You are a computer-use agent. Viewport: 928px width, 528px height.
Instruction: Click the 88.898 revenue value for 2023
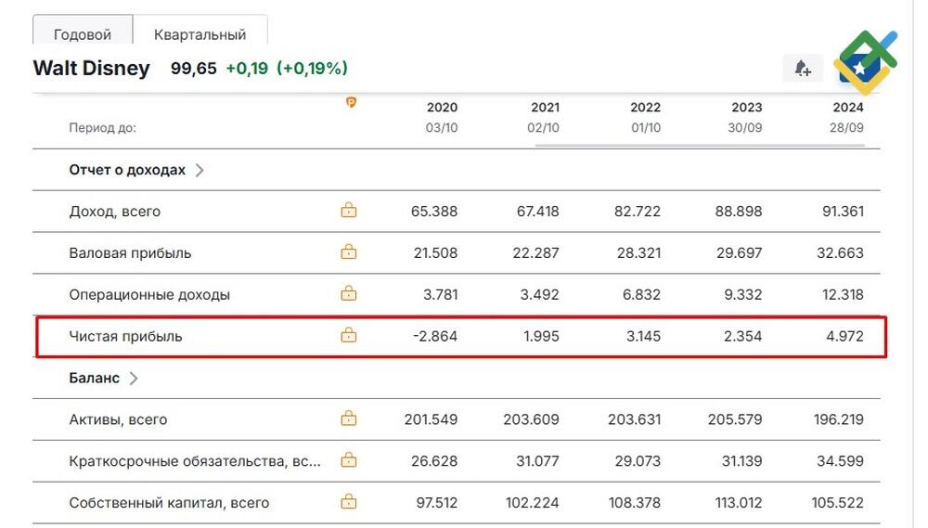(x=739, y=212)
